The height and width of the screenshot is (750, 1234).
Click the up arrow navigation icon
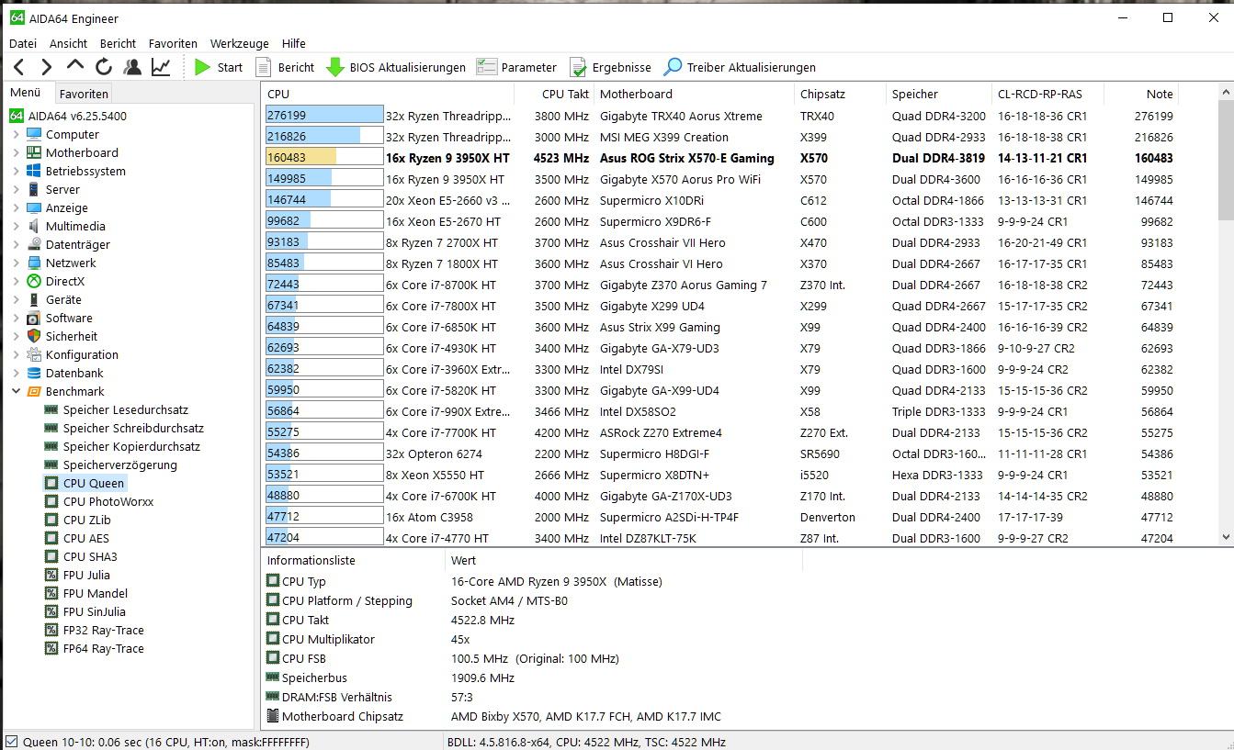tap(75, 66)
